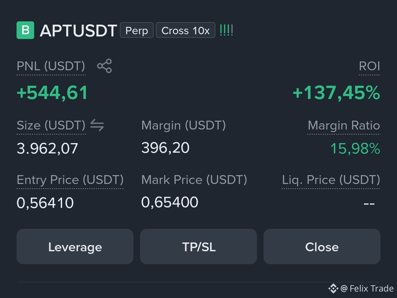Share PNL using the share icon
This screenshot has width=397, height=298.
click(x=104, y=66)
